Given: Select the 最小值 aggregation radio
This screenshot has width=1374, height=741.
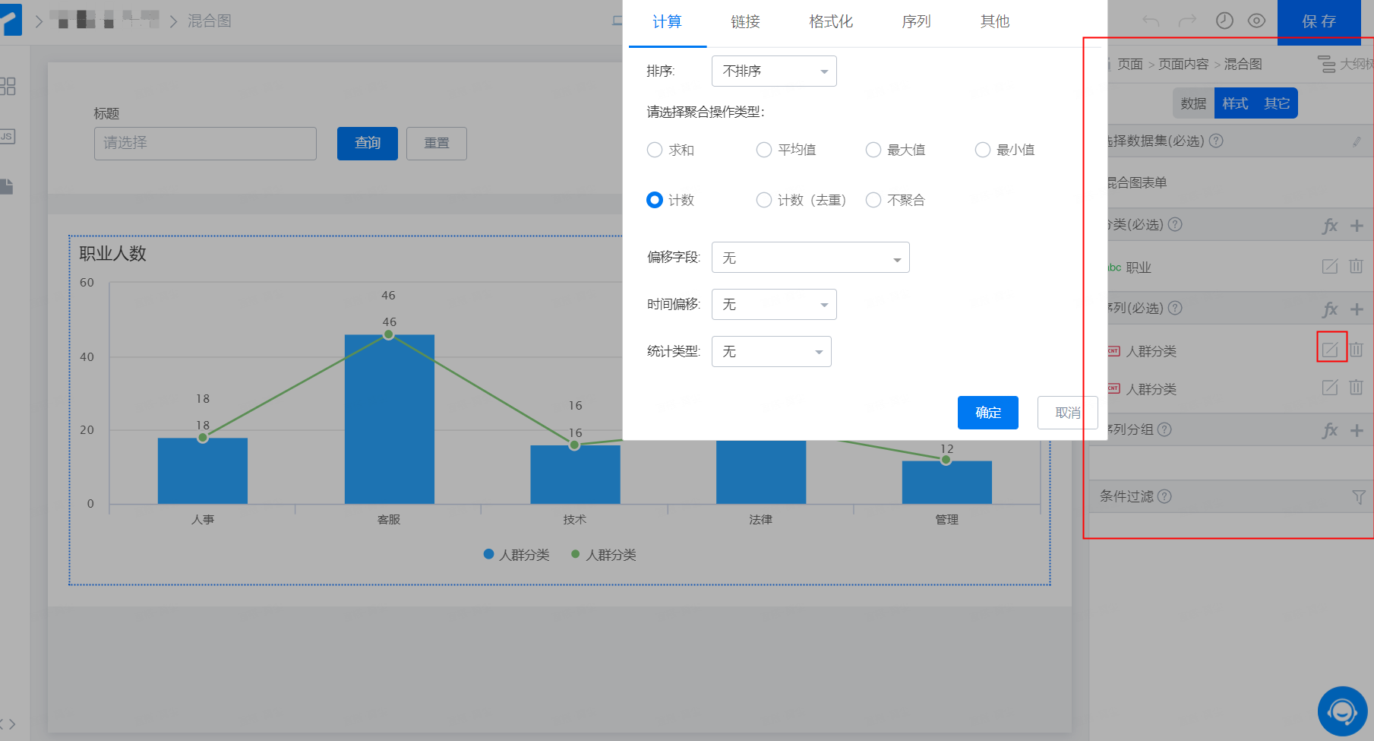Looking at the screenshot, I should [x=983, y=150].
